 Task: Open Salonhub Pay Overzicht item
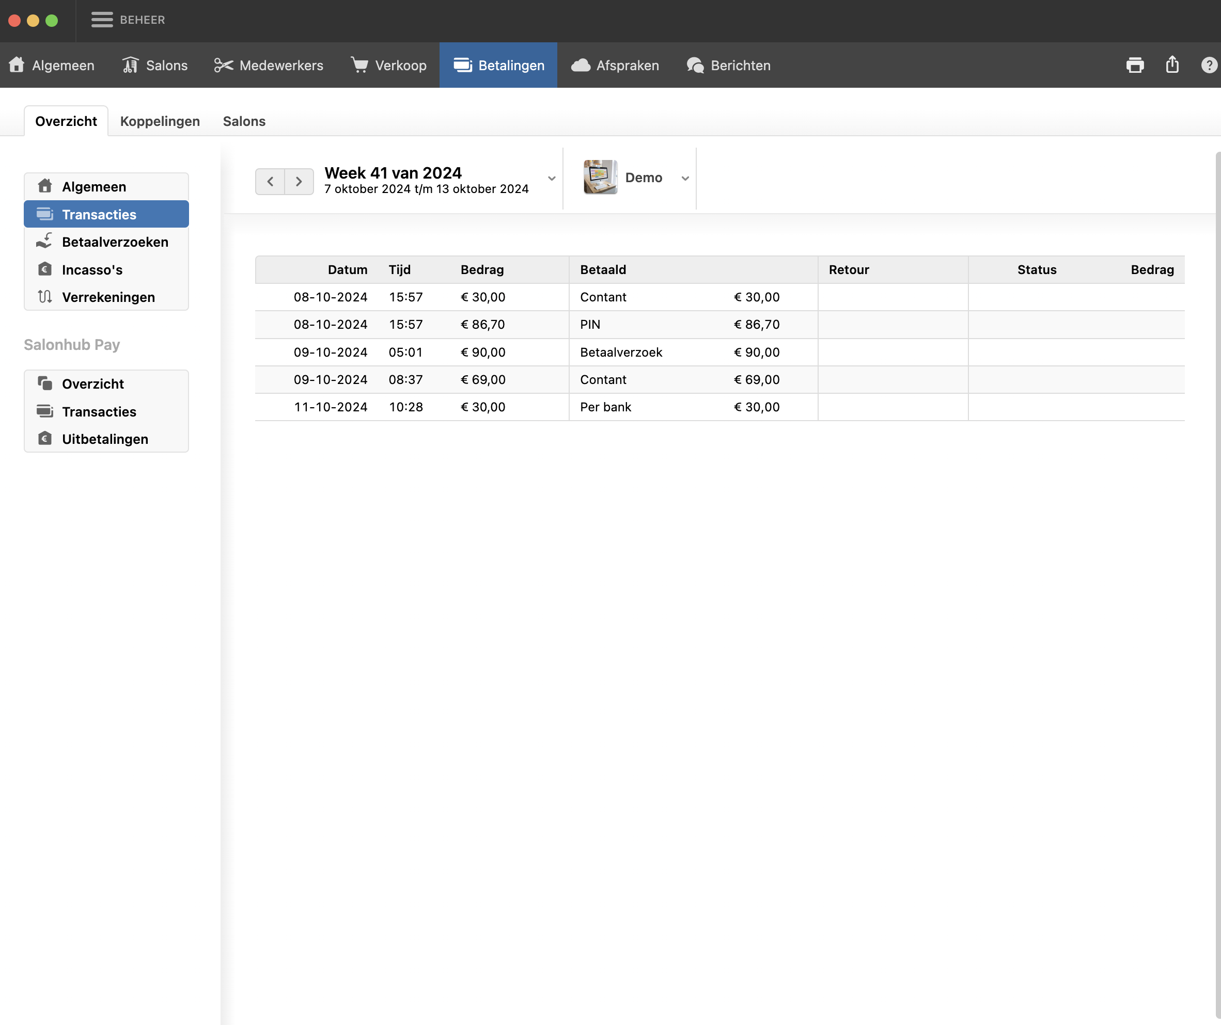[92, 384]
